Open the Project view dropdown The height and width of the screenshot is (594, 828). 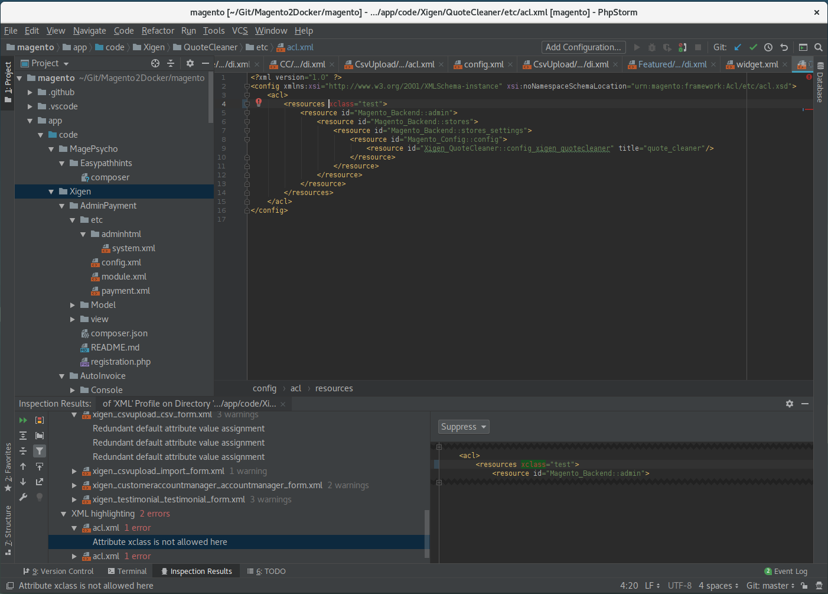(x=50, y=63)
